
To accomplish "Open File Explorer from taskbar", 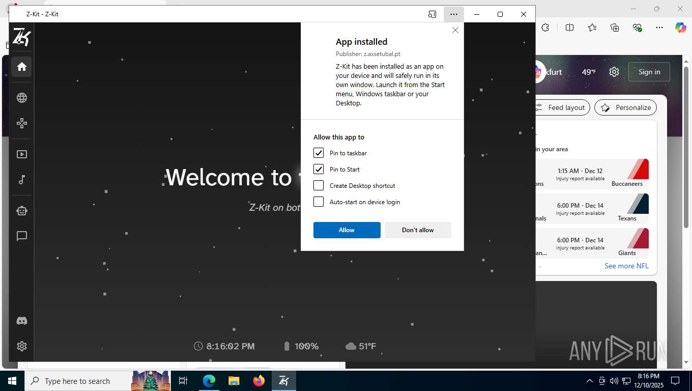I will 234,381.
